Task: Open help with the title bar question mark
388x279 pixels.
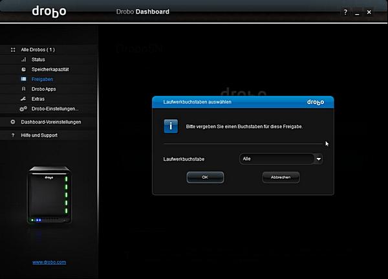Action: tap(345, 12)
